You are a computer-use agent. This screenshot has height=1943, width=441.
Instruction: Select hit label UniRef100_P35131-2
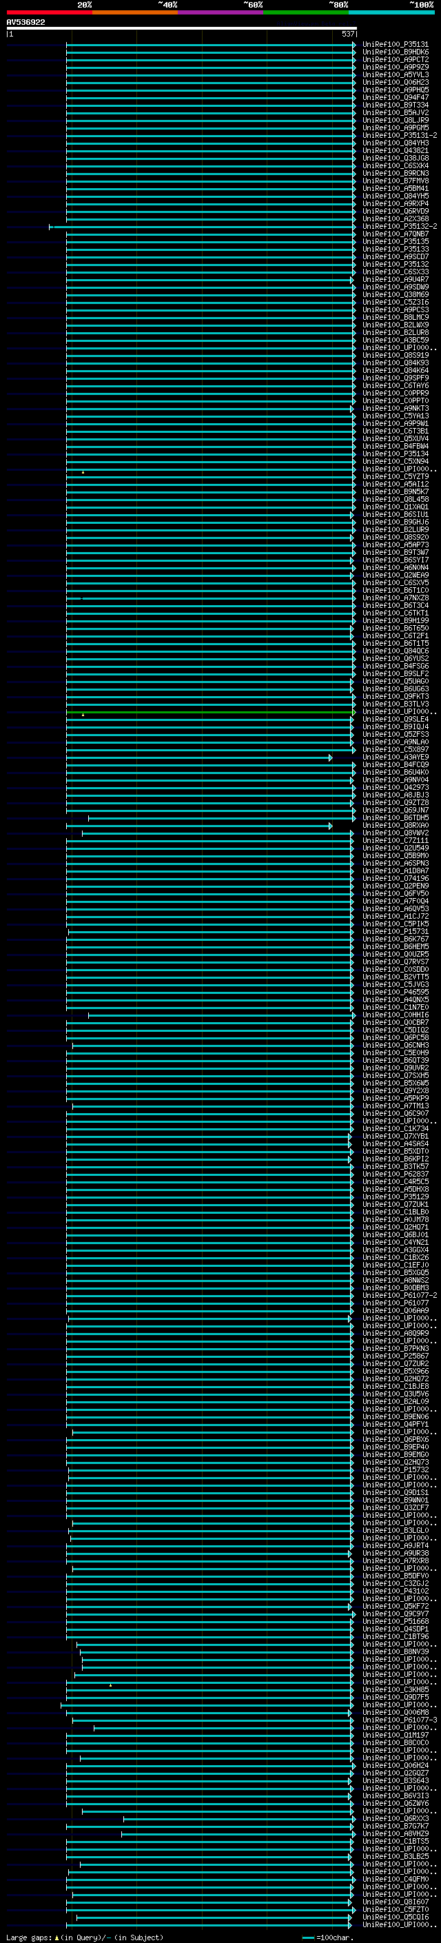pyautogui.click(x=400, y=136)
